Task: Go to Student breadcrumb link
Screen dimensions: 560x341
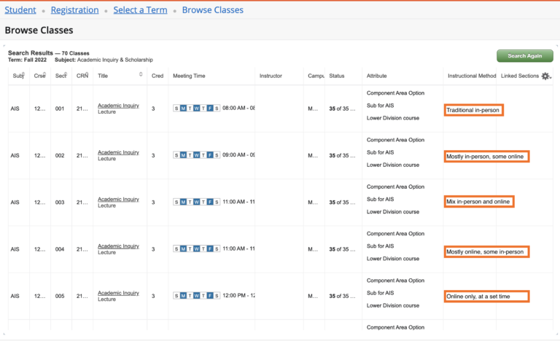Action: coord(20,10)
